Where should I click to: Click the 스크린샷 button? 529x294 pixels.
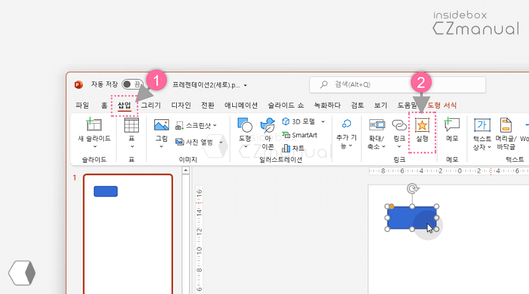coord(194,126)
